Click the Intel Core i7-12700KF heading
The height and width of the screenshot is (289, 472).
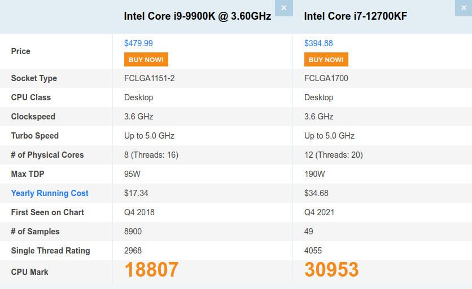[356, 16]
